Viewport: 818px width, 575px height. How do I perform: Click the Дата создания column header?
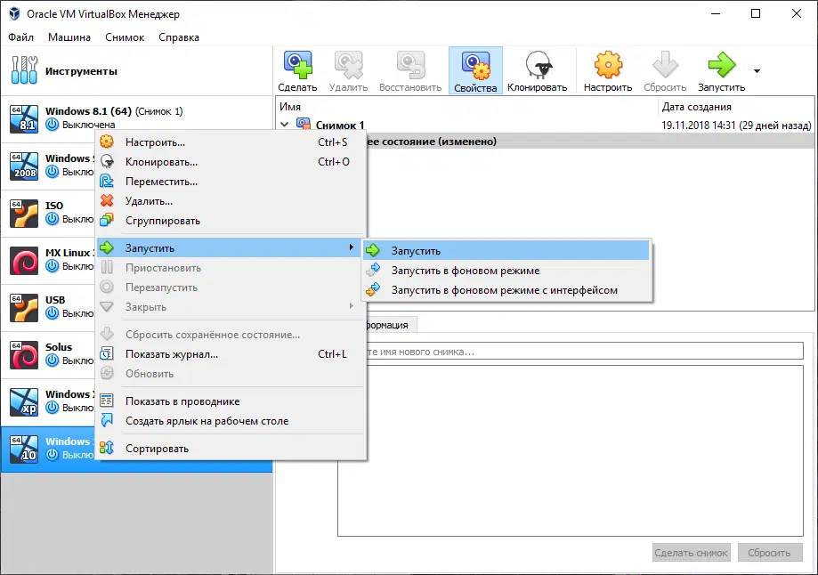[736, 107]
